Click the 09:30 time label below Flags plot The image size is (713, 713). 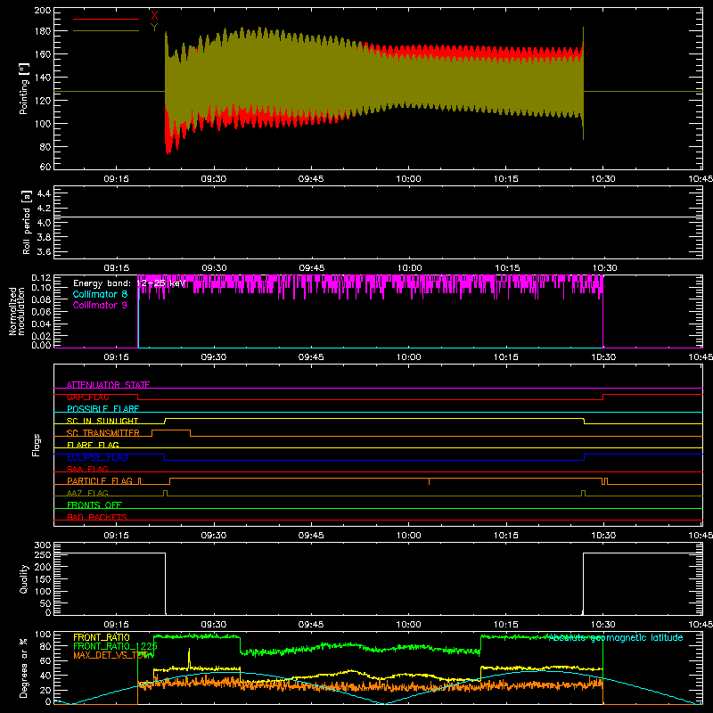[214, 536]
